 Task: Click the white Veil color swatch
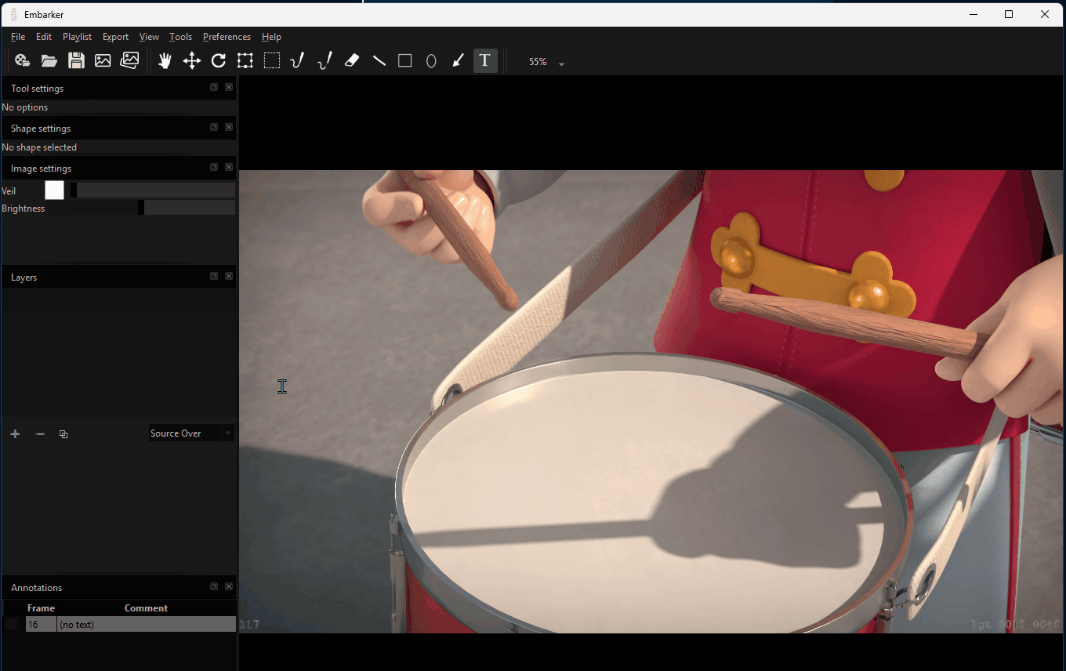54,190
